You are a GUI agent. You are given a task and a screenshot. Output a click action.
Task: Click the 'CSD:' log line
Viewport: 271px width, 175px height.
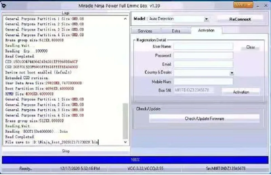(x=41, y=67)
